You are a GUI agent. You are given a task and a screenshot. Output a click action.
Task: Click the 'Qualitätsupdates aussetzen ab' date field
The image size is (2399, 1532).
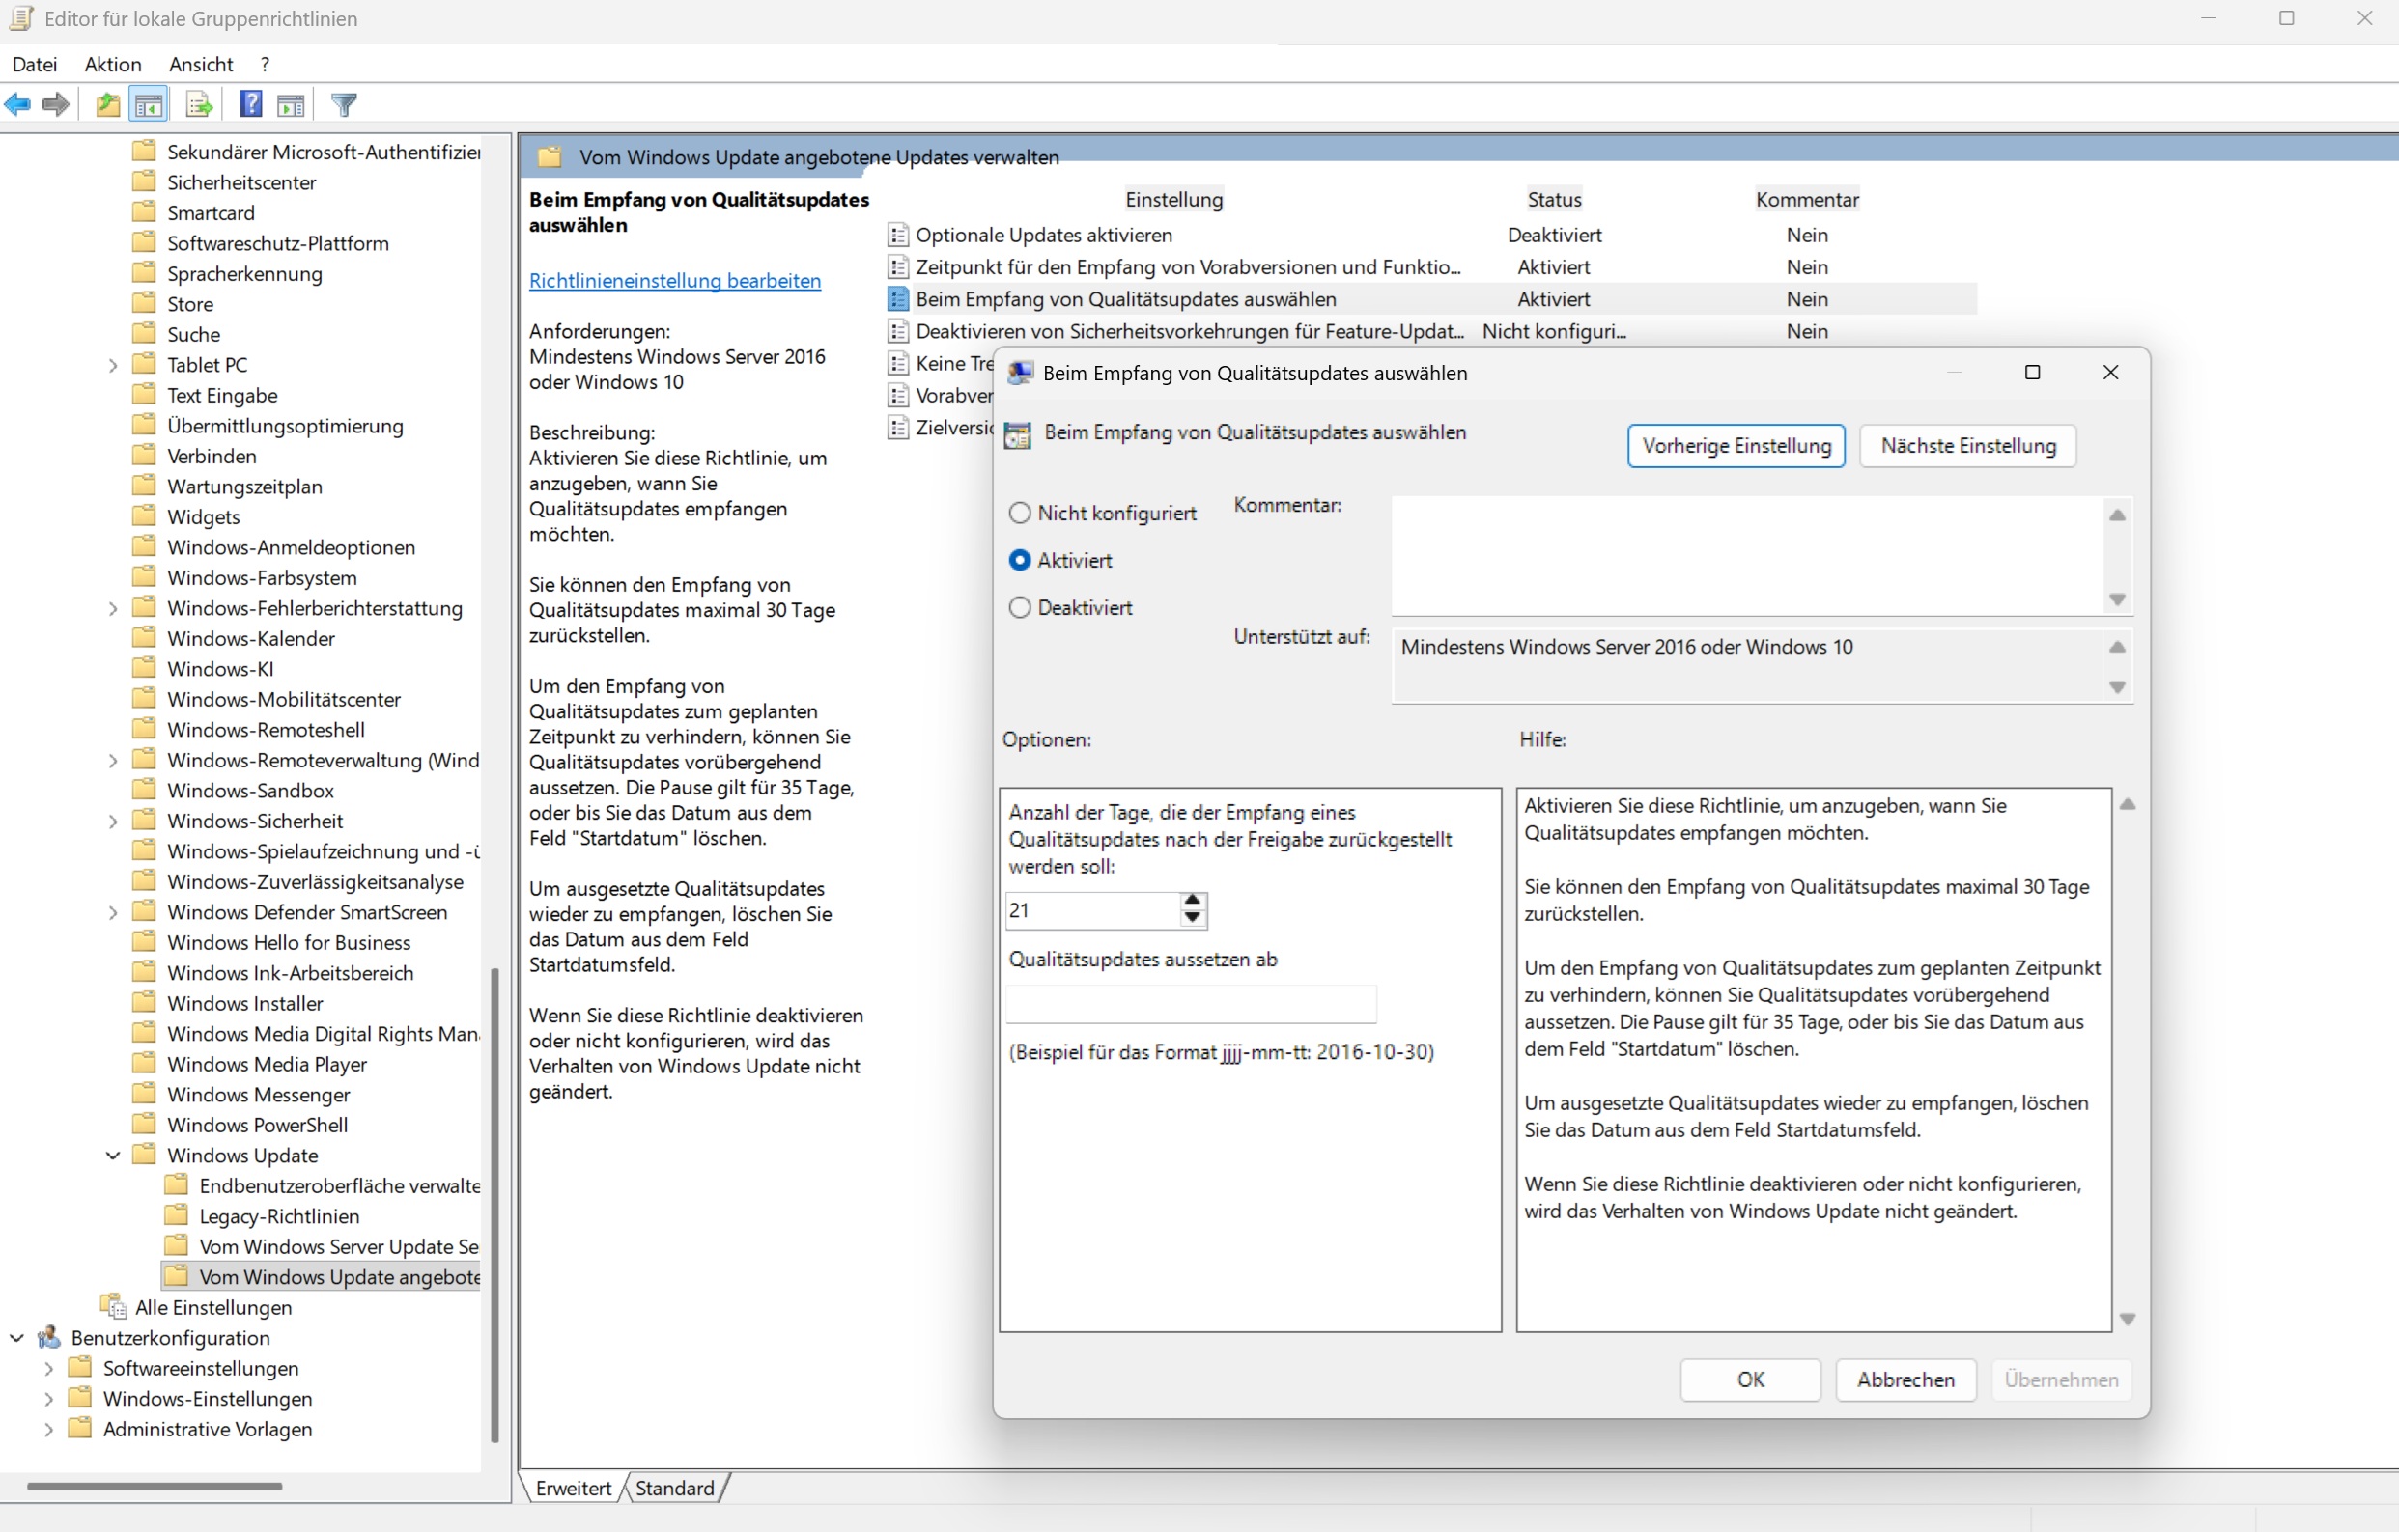tap(1191, 1004)
